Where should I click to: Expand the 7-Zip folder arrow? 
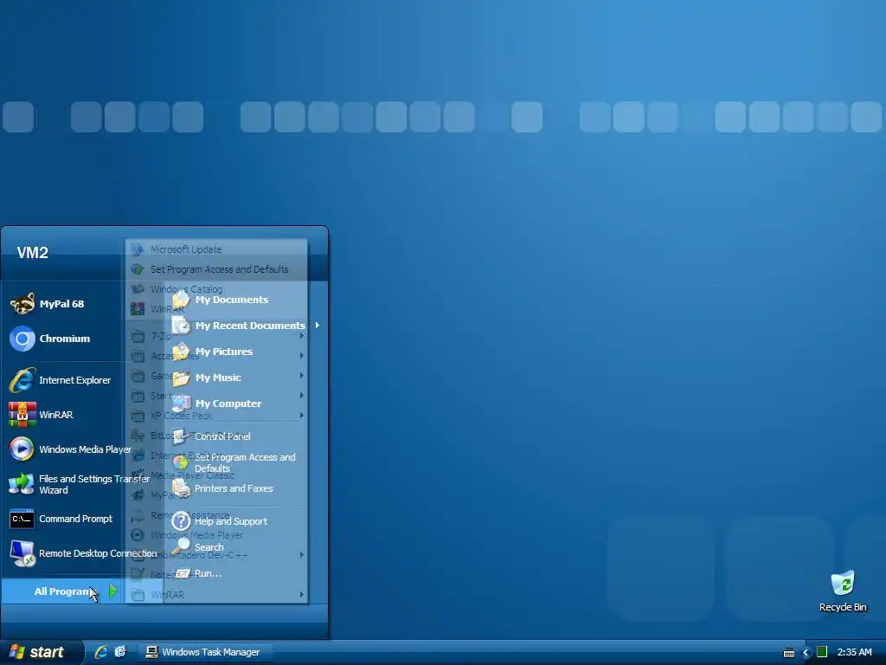302,336
